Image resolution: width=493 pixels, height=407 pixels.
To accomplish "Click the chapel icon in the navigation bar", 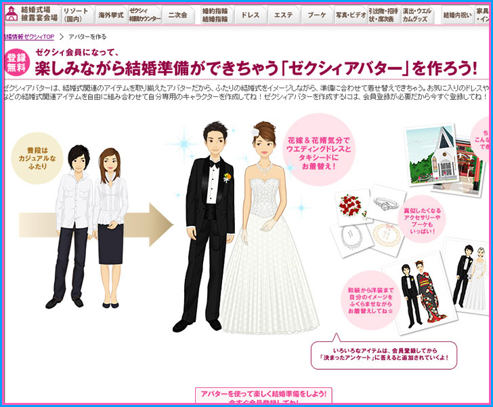I will 12,14.
